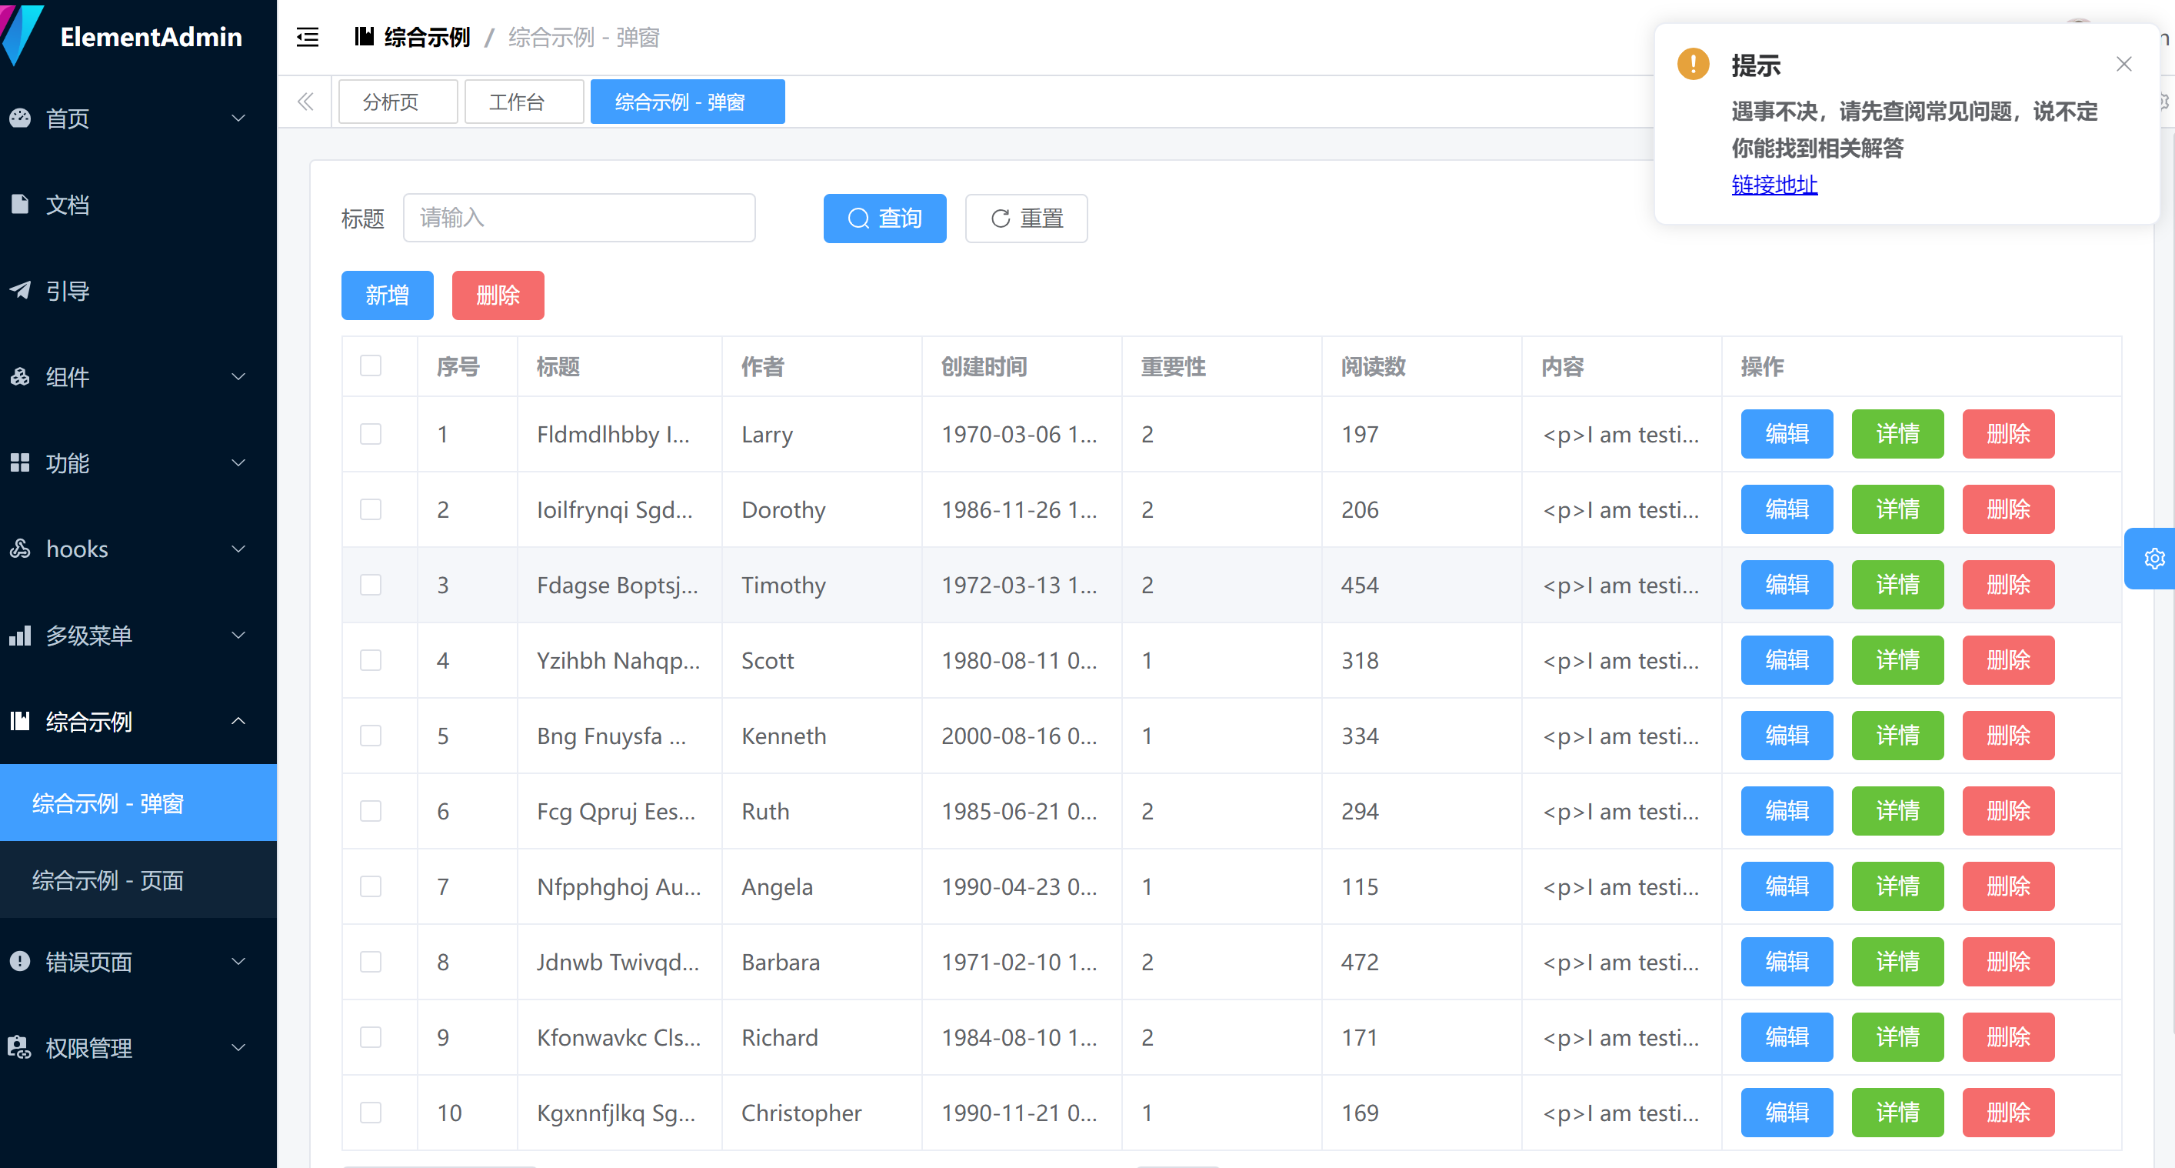Expand the 功能 menu chevron
This screenshot has width=2175, height=1168.
tap(239, 462)
